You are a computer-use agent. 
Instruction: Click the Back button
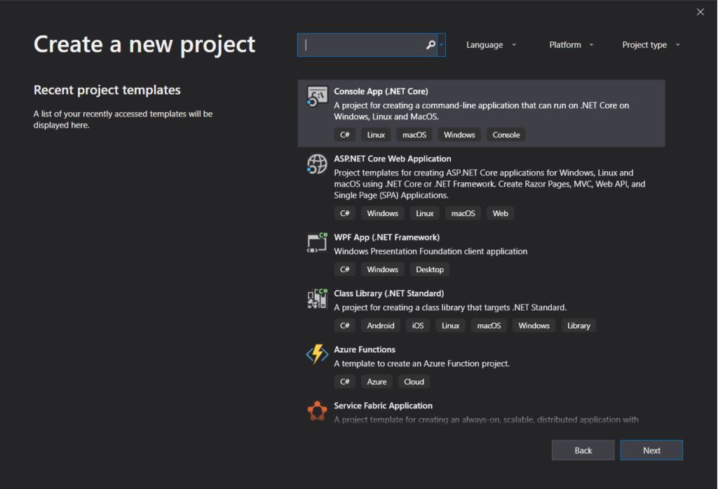point(583,450)
